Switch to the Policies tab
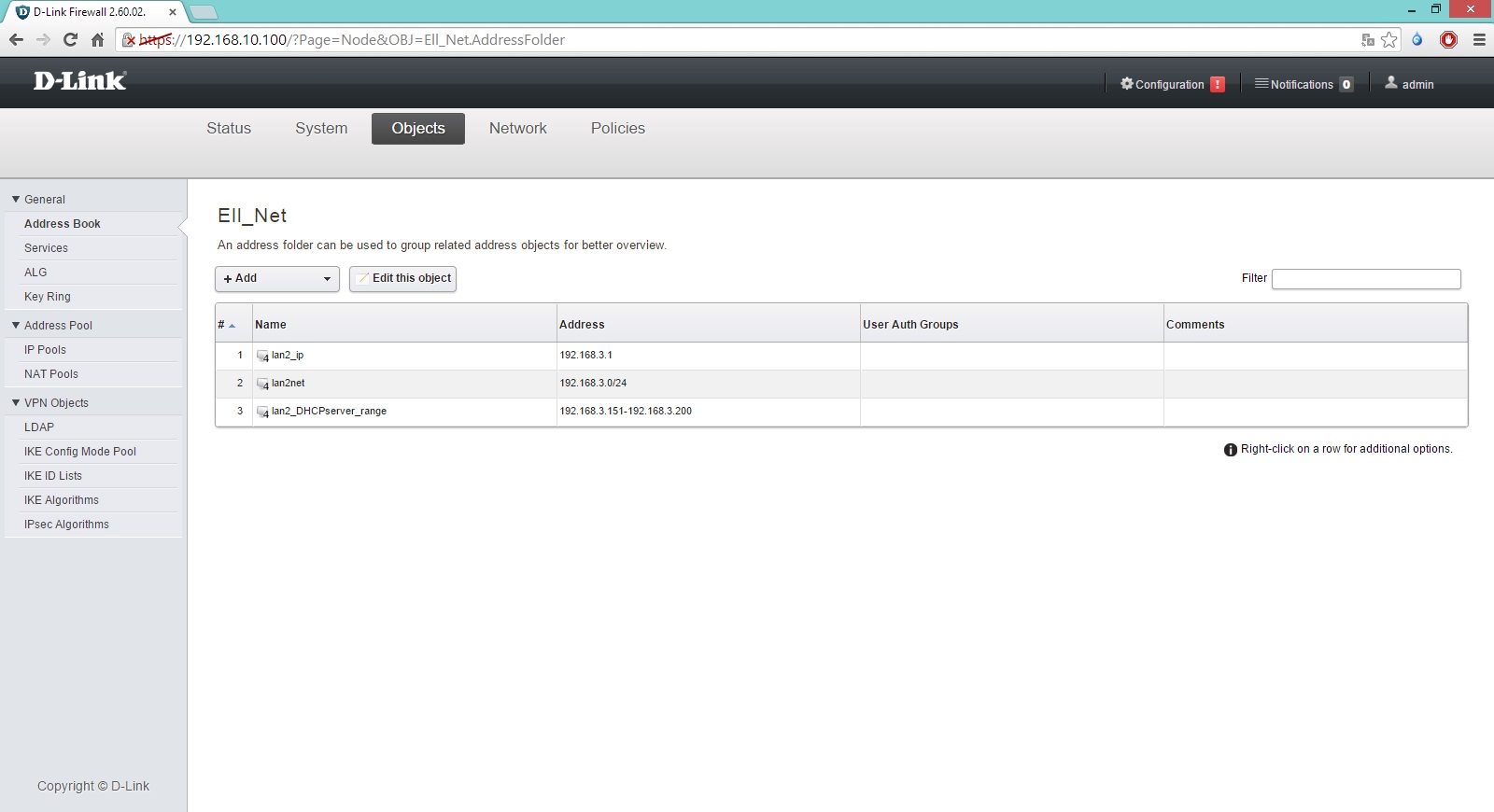1494x812 pixels. click(x=618, y=129)
